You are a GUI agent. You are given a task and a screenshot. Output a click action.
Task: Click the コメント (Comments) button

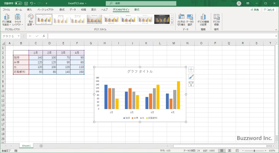click(269, 10)
